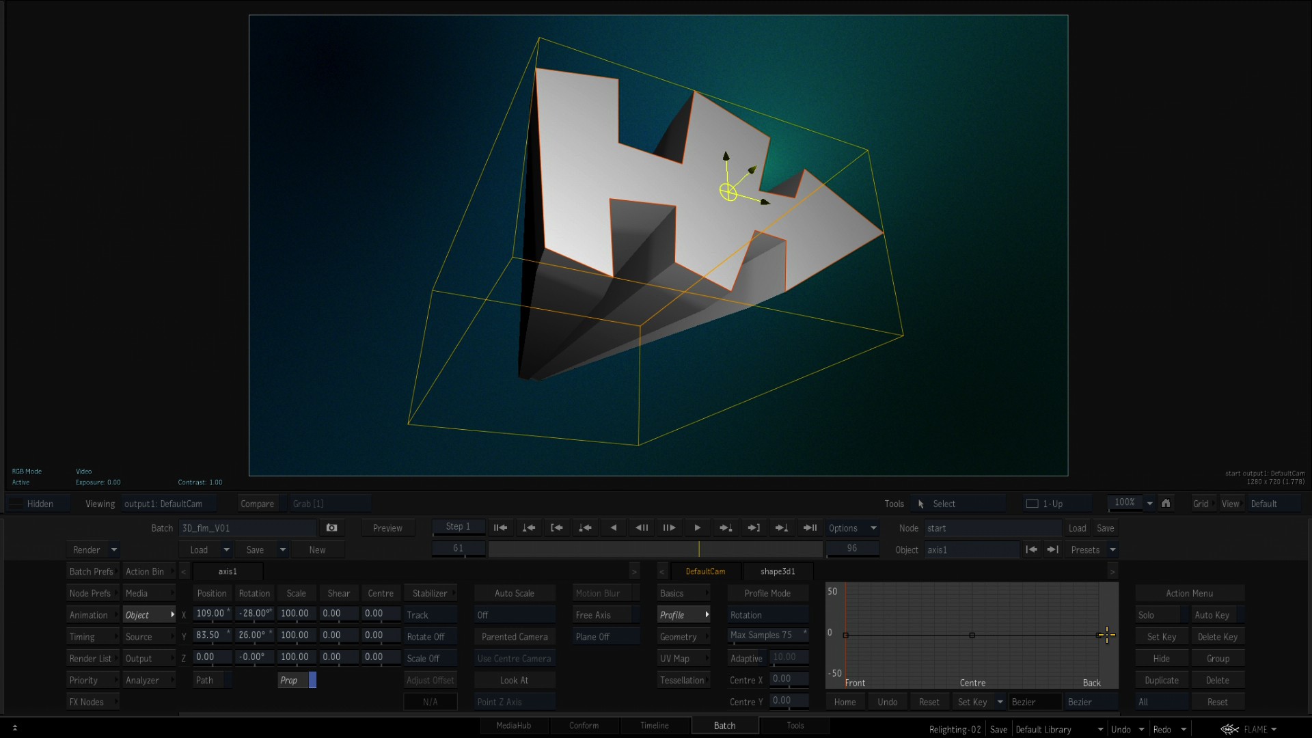The width and height of the screenshot is (1312, 738).
Task: Jump to previous square-marker keyframe icon
Action: (585, 528)
